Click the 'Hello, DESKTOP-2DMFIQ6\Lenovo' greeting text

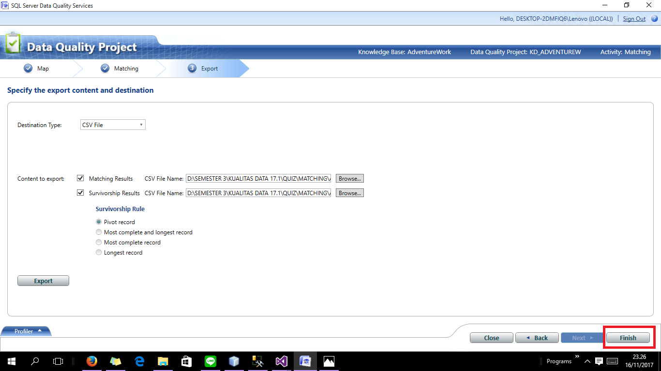click(x=556, y=19)
